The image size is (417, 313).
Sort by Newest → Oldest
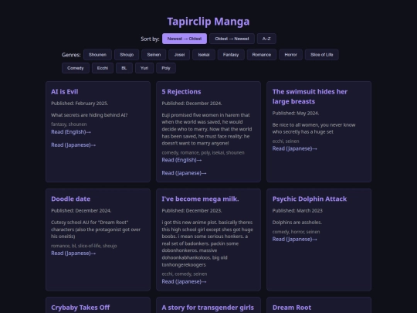185,39
